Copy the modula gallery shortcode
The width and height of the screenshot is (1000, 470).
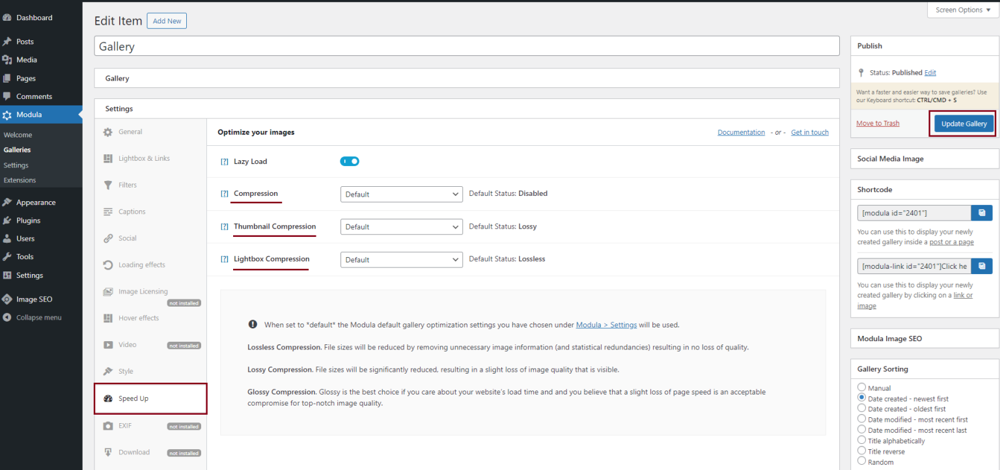(x=982, y=212)
